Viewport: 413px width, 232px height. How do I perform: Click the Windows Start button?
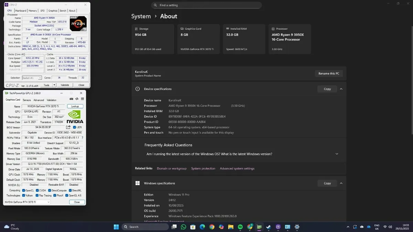[x=116, y=227]
